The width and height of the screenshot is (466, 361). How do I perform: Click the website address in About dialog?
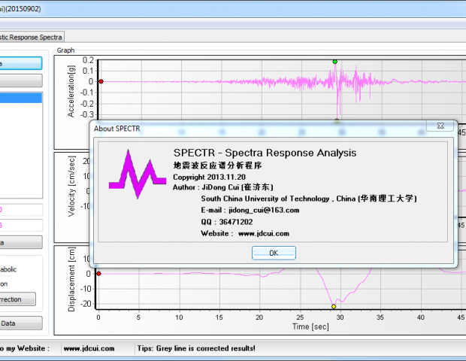[x=263, y=233]
